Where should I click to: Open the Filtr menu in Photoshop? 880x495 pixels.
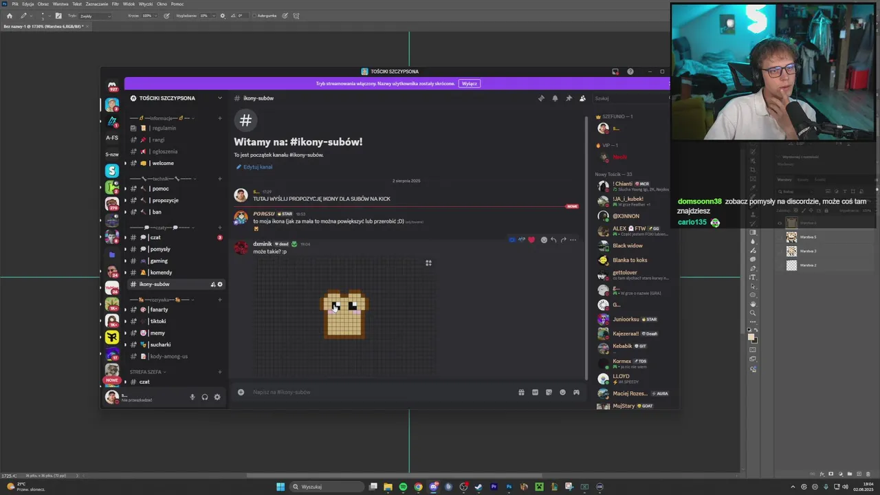click(x=115, y=3)
